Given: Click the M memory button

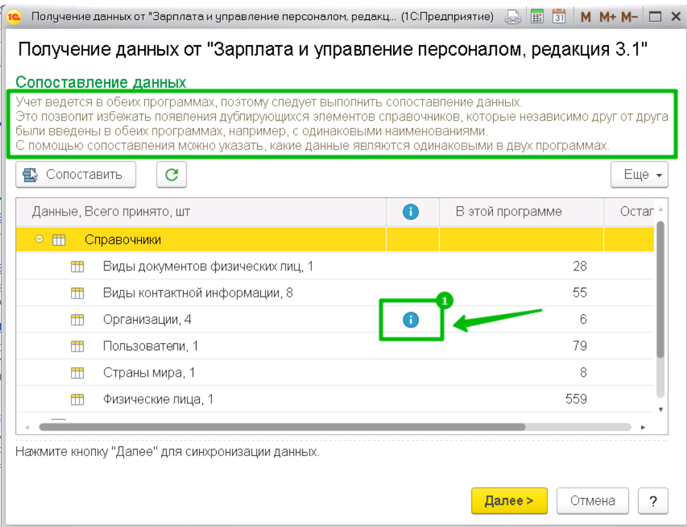Looking at the screenshot, I should [x=585, y=17].
